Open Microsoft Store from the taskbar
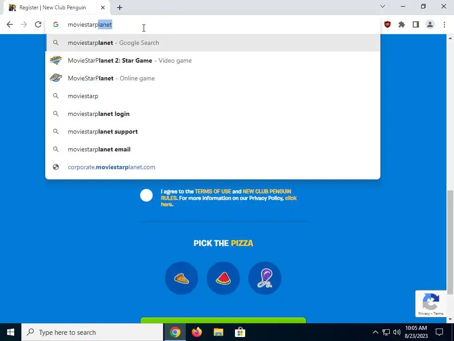This screenshot has height=341, width=454. click(x=240, y=332)
